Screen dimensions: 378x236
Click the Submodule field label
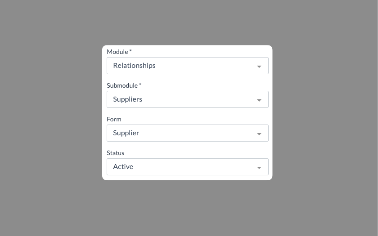pyautogui.click(x=122, y=85)
